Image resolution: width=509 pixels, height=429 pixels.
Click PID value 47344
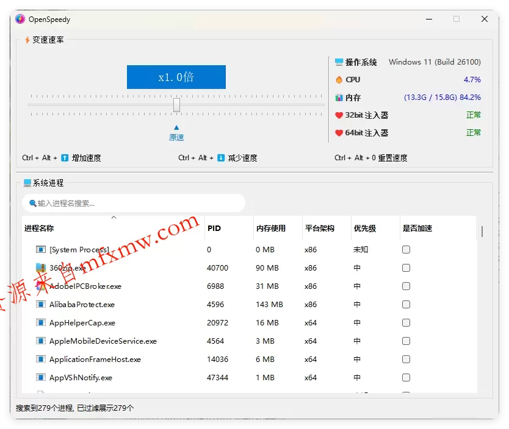(x=217, y=377)
